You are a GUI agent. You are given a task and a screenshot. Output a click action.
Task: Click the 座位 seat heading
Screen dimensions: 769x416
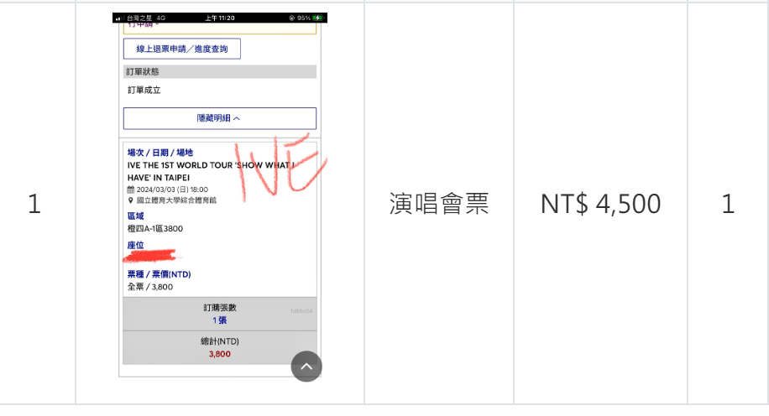click(x=136, y=245)
